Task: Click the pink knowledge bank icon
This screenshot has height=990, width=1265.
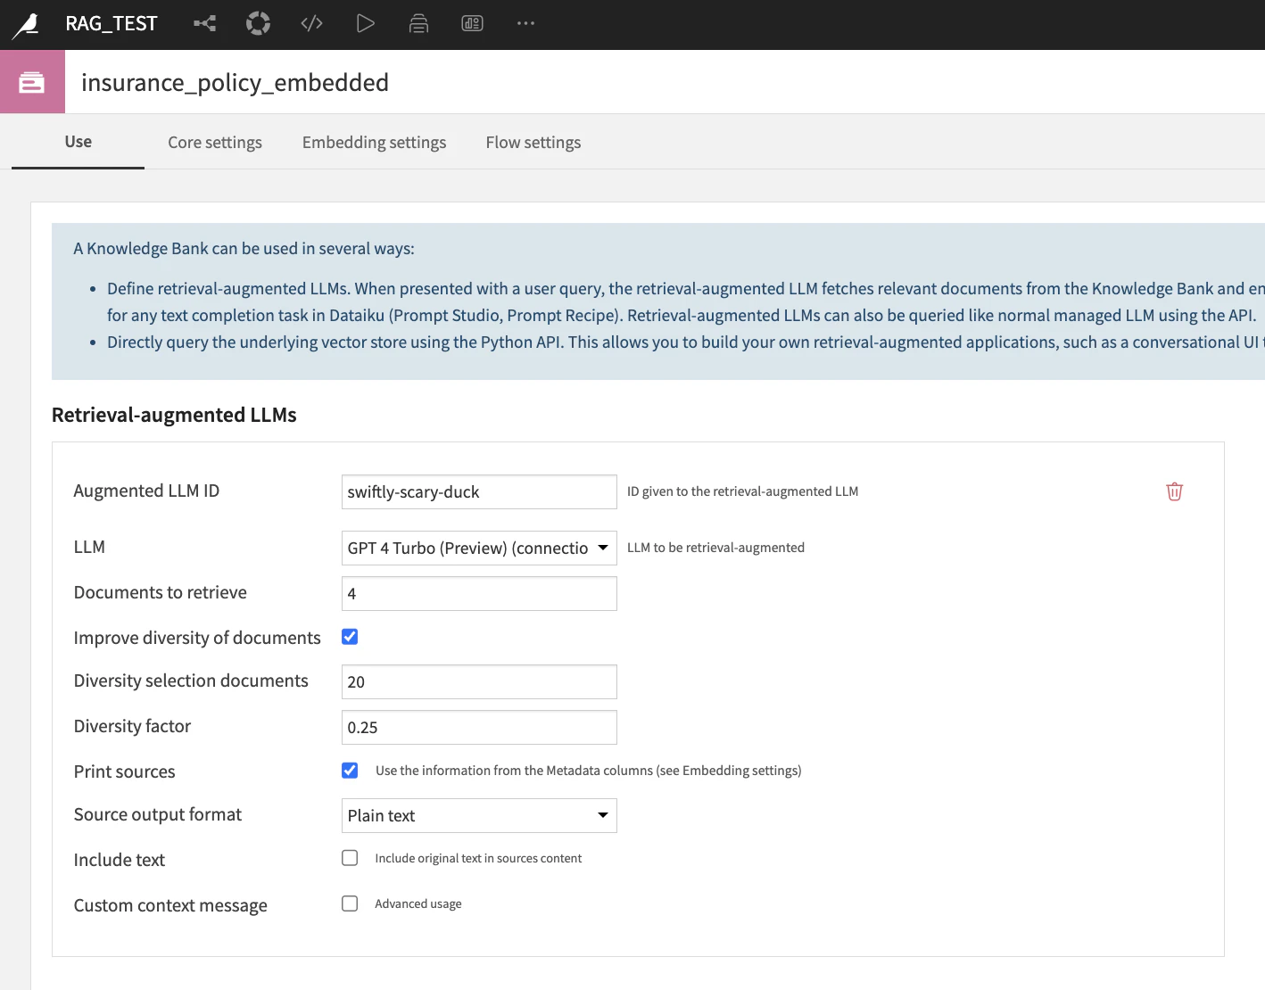Action: click(x=32, y=82)
